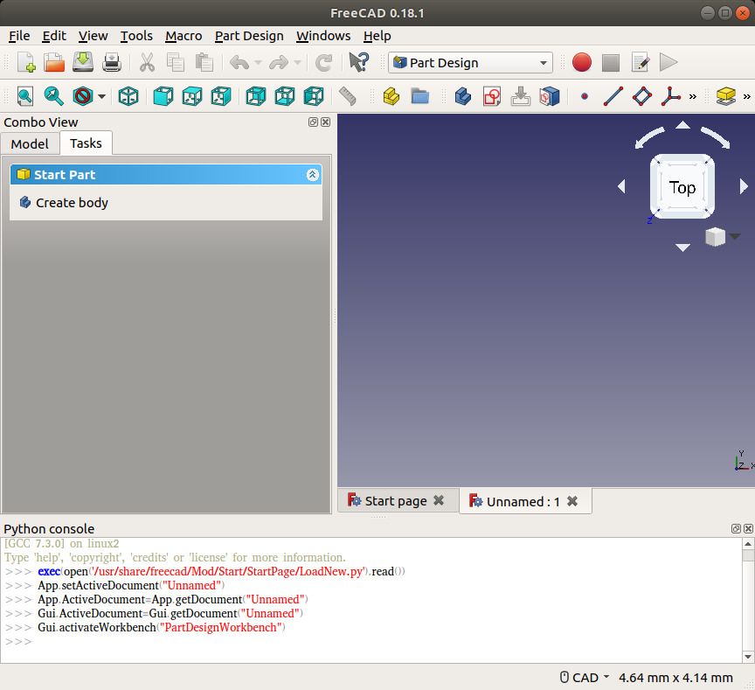Image resolution: width=755 pixels, height=690 pixels.
Task: Open the Redo history dropdown arrow
Action: click(297, 63)
